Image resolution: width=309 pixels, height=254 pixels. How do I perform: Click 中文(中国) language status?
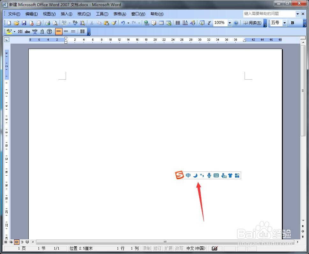click(196, 248)
